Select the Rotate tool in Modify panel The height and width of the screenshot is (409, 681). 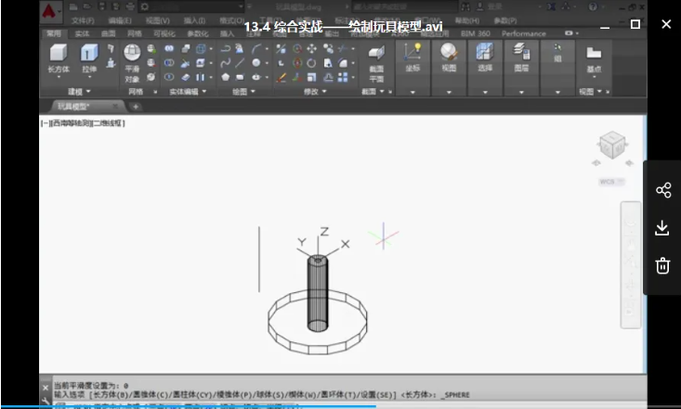311,63
